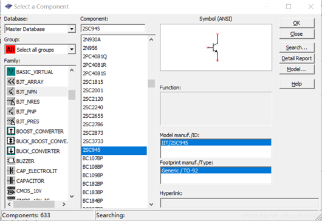Select the BUCK_CONVERTER family icon
322x221 pixels.
click(11, 151)
